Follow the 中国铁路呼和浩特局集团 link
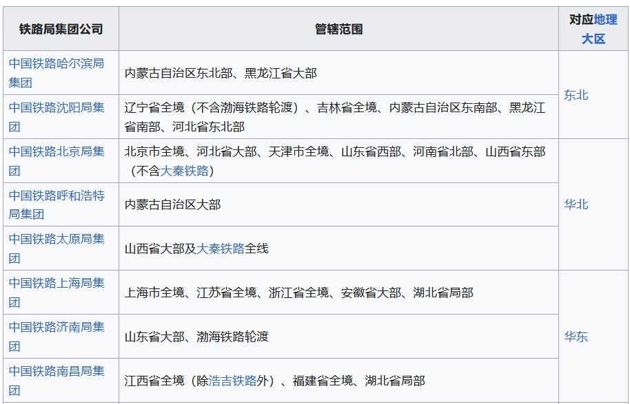Viewport: 630px width, 404px height. click(57, 205)
